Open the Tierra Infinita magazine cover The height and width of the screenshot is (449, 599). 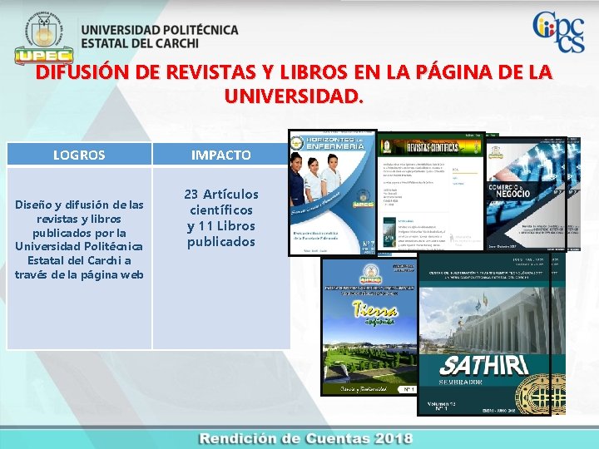[x=369, y=327]
